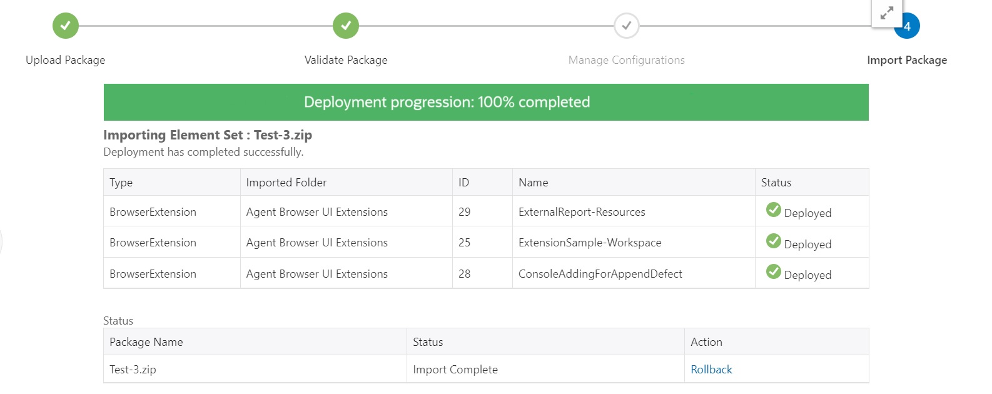Click Deployed check icon for ExternalReport-Resources
This screenshot has height=394, width=992.
[774, 210]
